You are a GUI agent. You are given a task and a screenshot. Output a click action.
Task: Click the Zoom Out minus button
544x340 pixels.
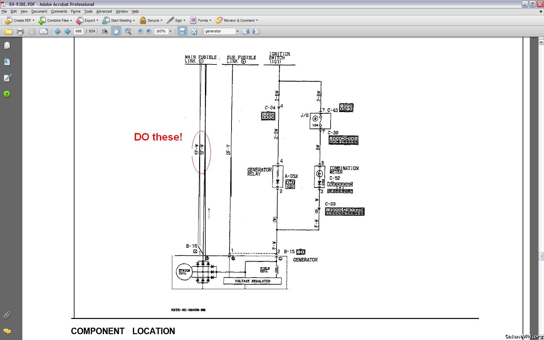(x=141, y=31)
